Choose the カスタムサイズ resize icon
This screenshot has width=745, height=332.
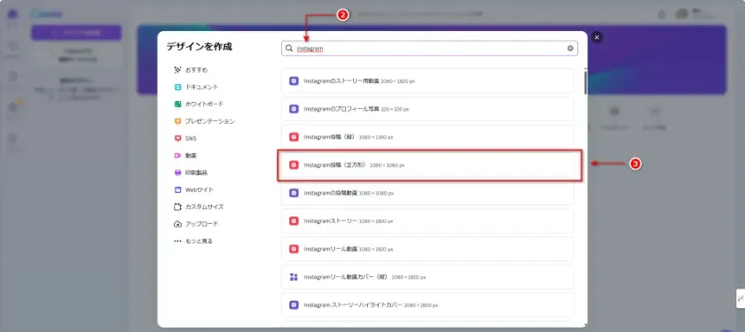[x=177, y=207]
